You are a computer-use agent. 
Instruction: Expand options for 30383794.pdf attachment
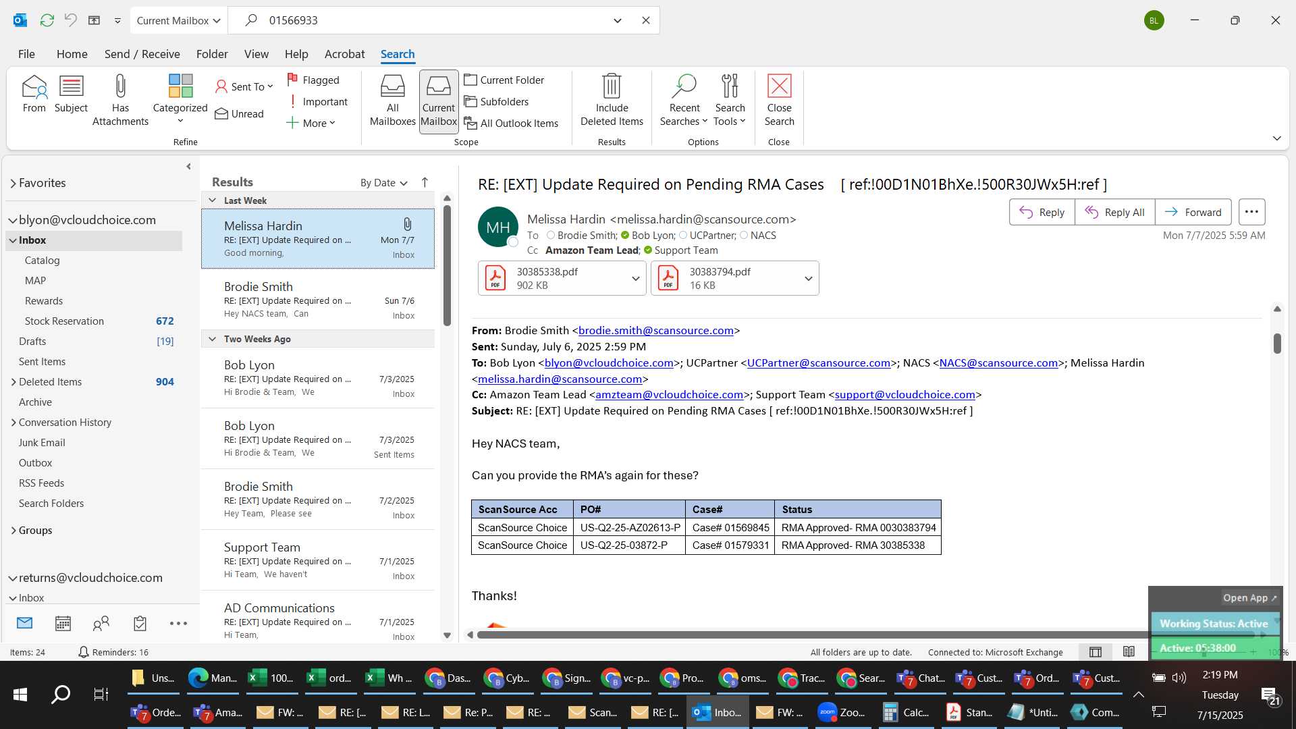(x=808, y=279)
